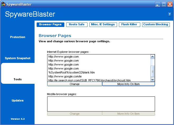Open the Misc. IE Settings tab
174x125 pixels.
pyautogui.click(x=103, y=25)
